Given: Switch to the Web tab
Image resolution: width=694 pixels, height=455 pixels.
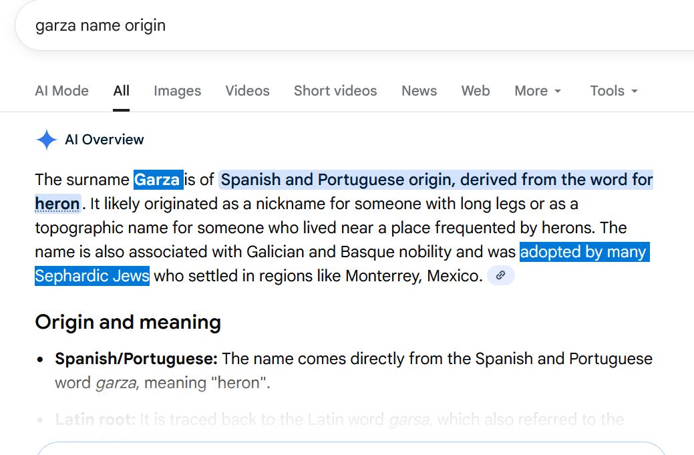Looking at the screenshot, I should (476, 91).
